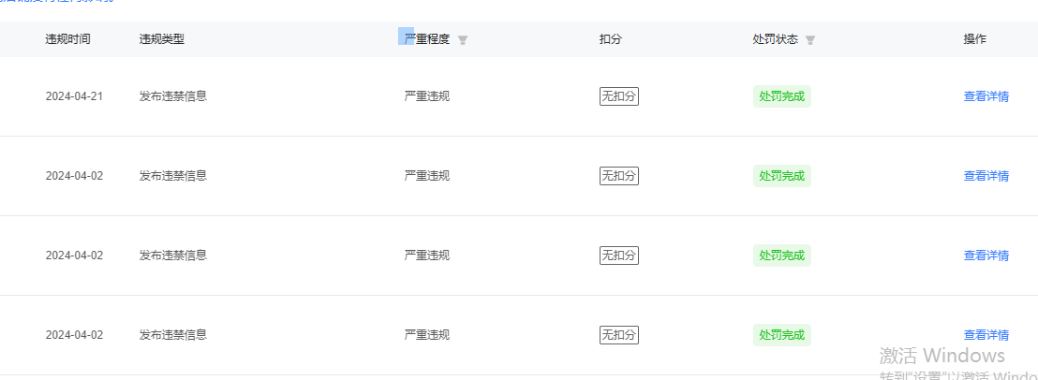
Task: Click 发布违禁信息 in the last row
Action: 173,335
